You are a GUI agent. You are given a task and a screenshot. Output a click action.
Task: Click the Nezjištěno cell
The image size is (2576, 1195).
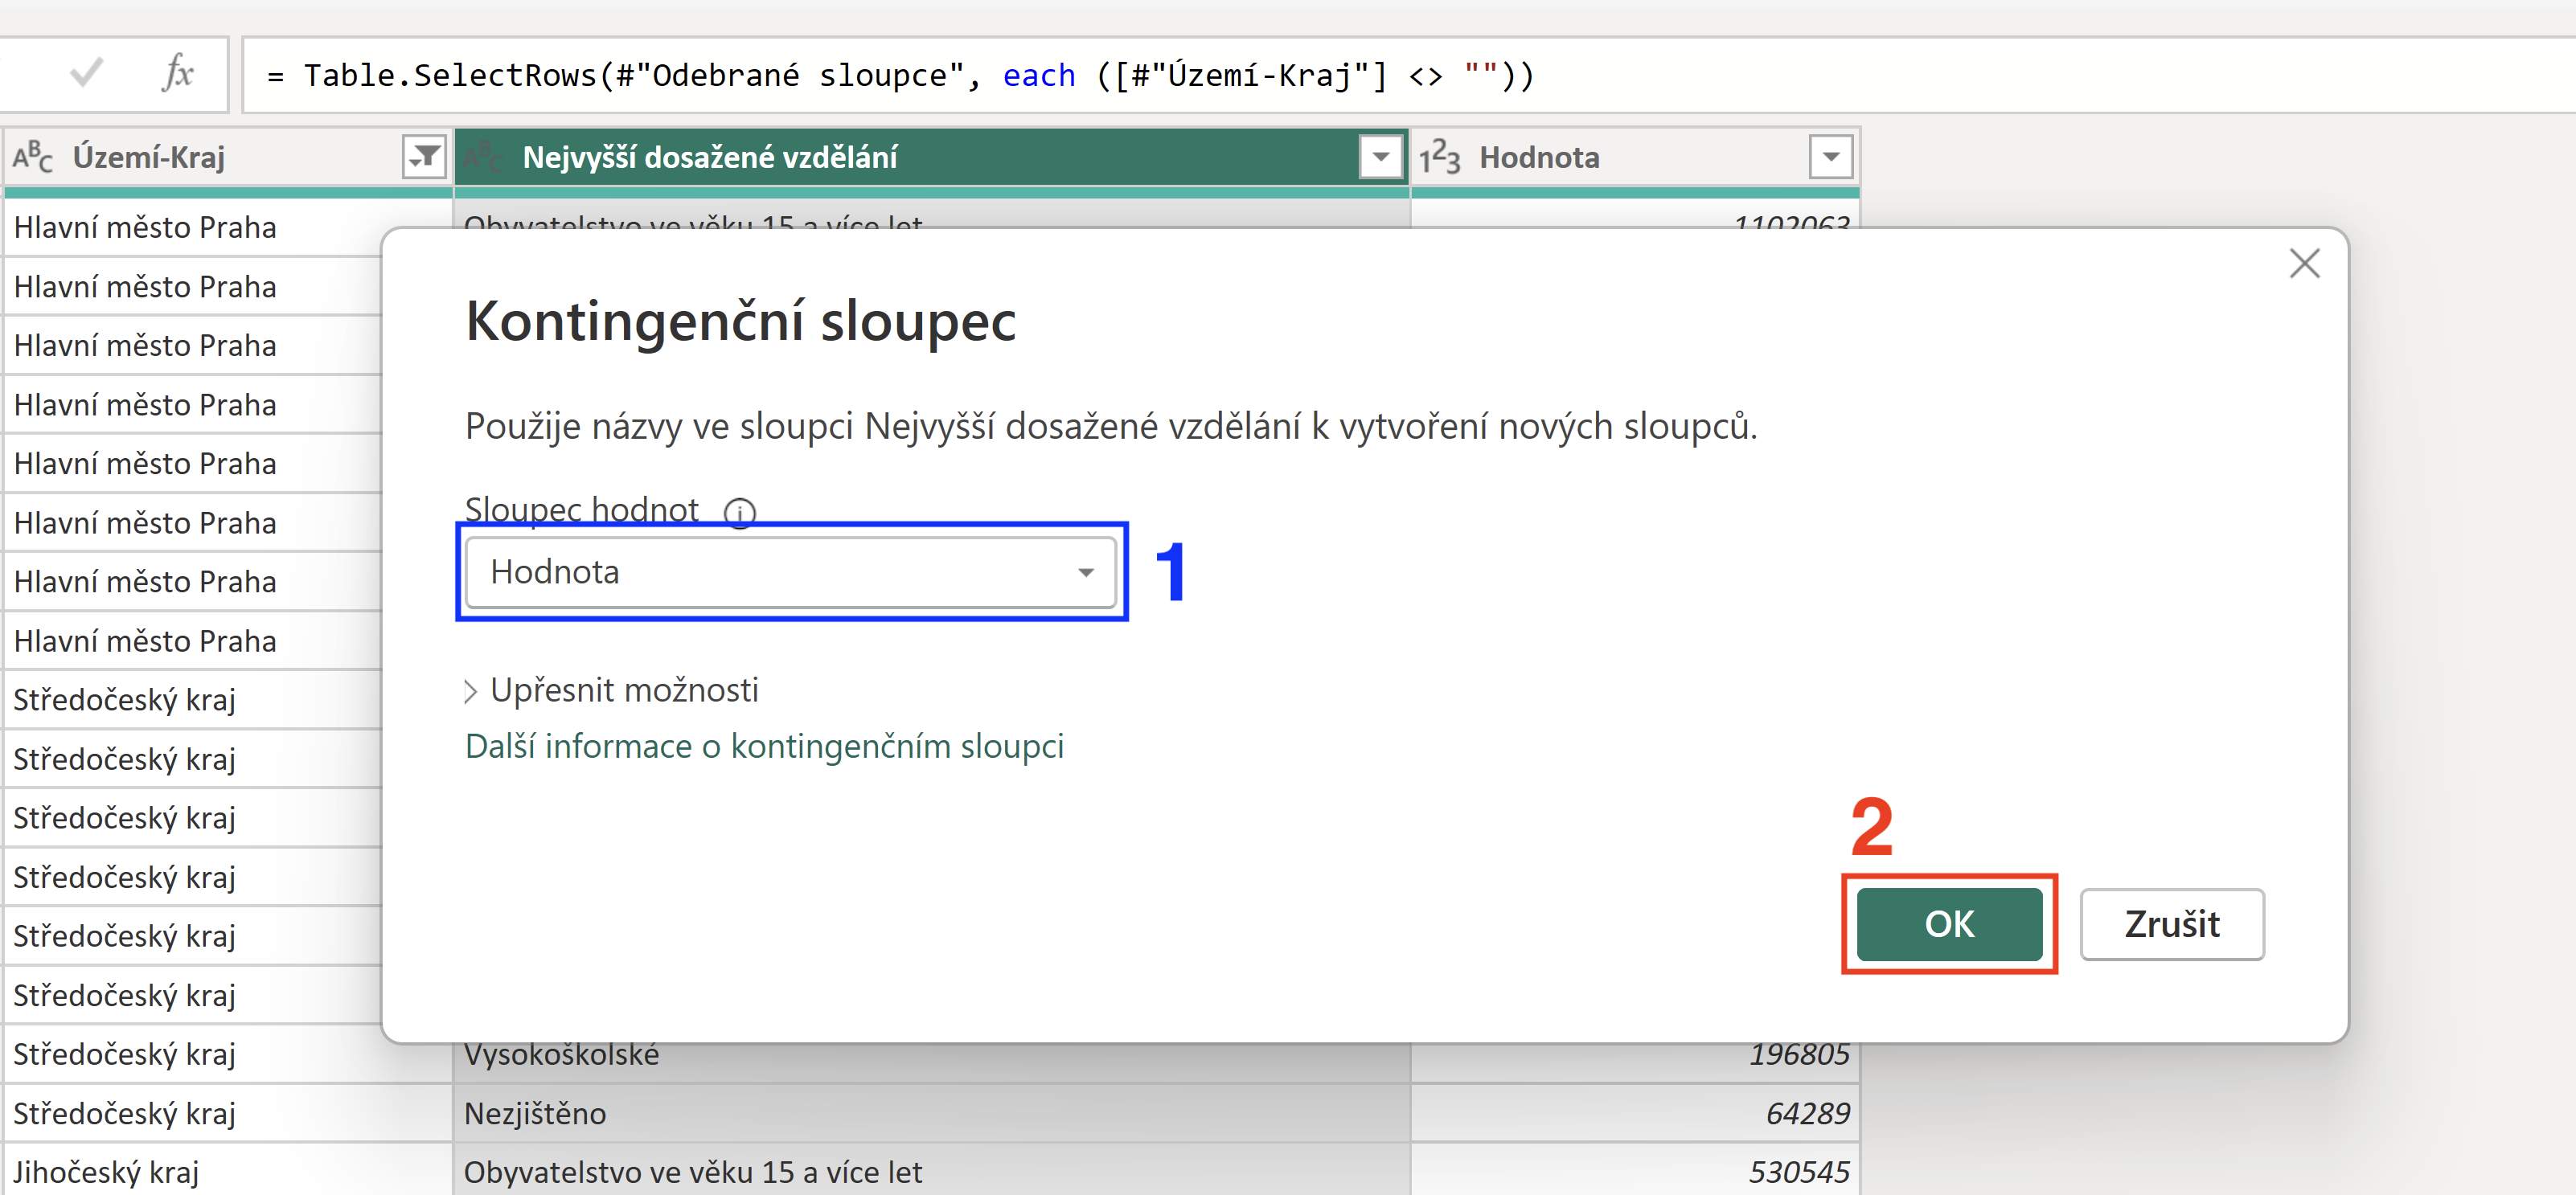tap(931, 1113)
